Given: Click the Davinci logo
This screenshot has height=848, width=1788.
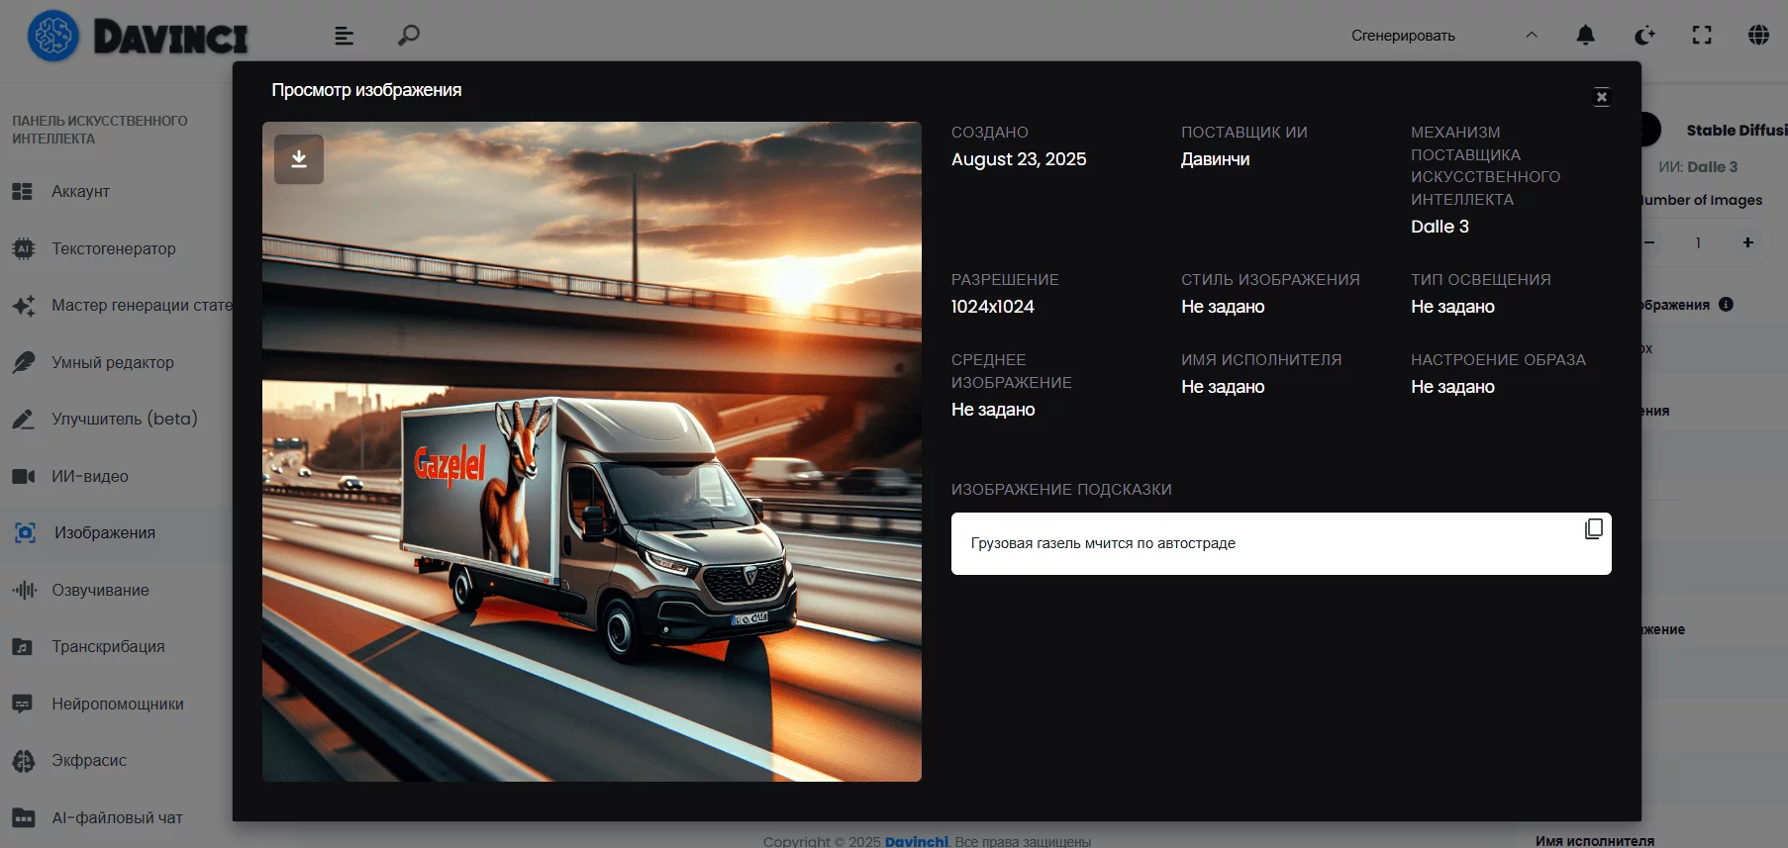Looking at the screenshot, I should 138,37.
